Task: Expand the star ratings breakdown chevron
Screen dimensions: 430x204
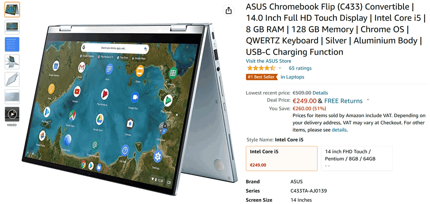Action: coord(280,68)
